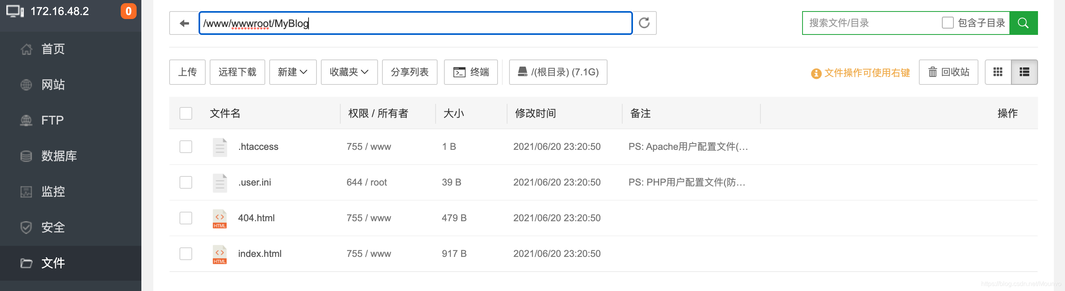The height and width of the screenshot is (291, 1065).
Task: Click the root directory disk button
Action: [x=558, y=72]
